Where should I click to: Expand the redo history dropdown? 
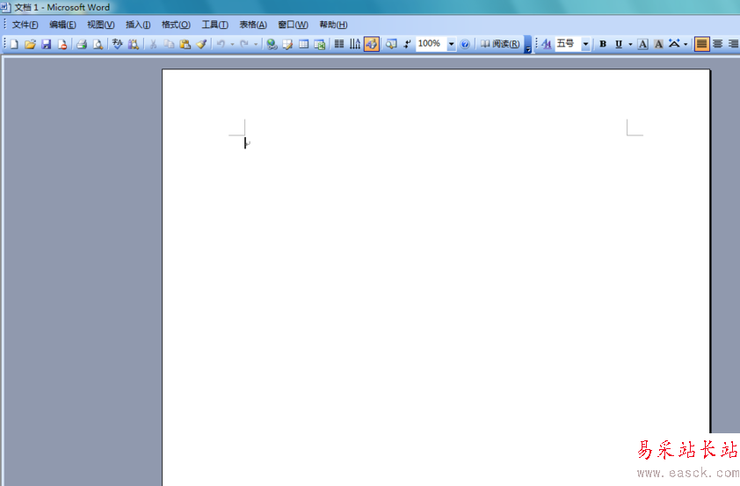click(x=256, y=44)
